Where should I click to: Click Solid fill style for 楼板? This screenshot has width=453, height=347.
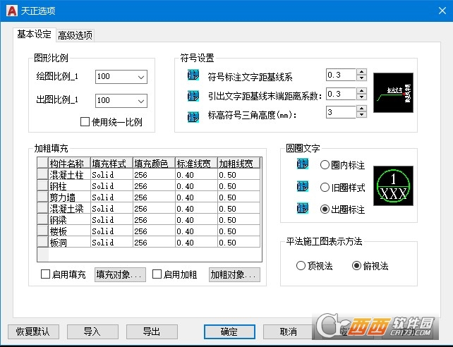coord(111,231)
